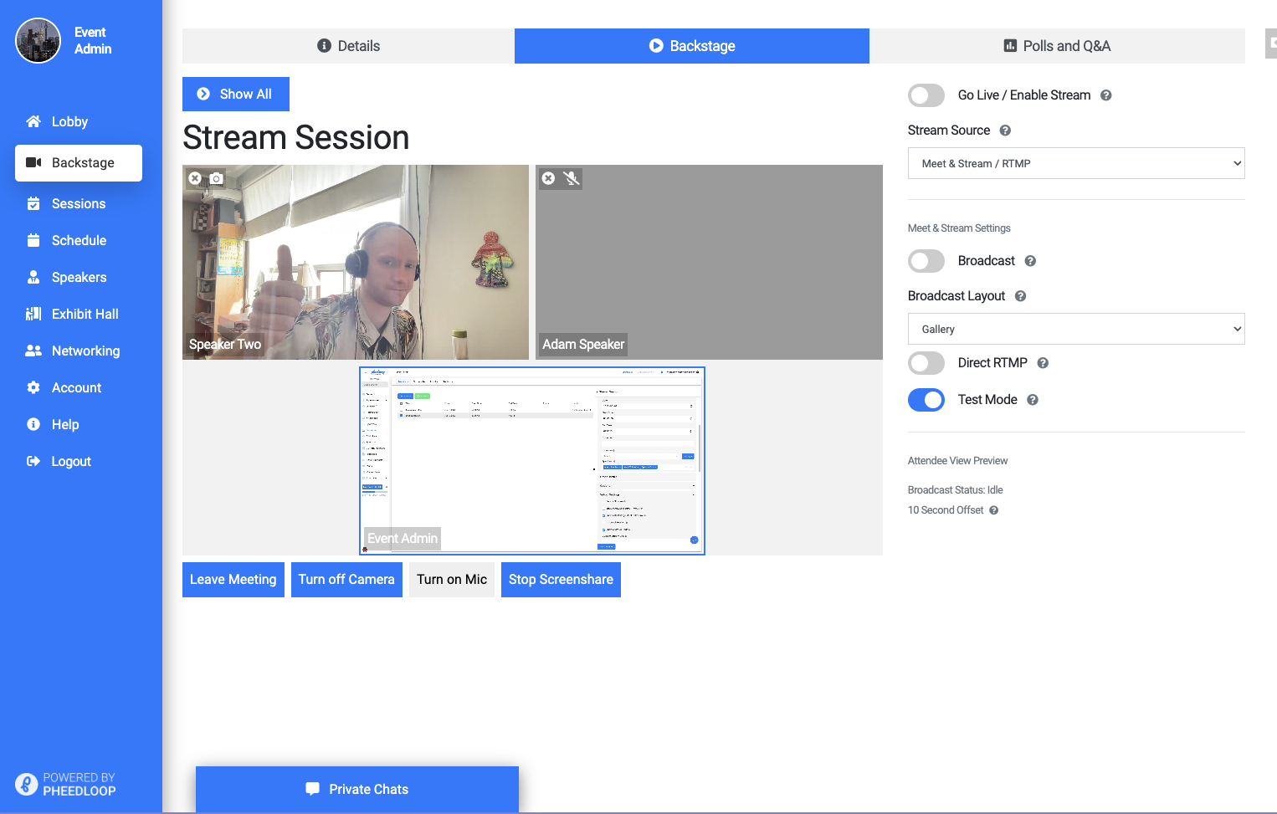Click the chat bubble icon on Private Chats
Viewport: 1277px width, 814px height.
coord(311,789)
